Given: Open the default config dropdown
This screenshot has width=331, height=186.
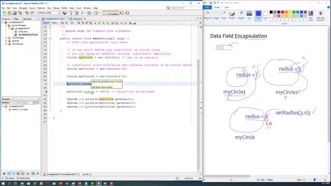Looking at the screenshot, I should (x=49, y=13).
